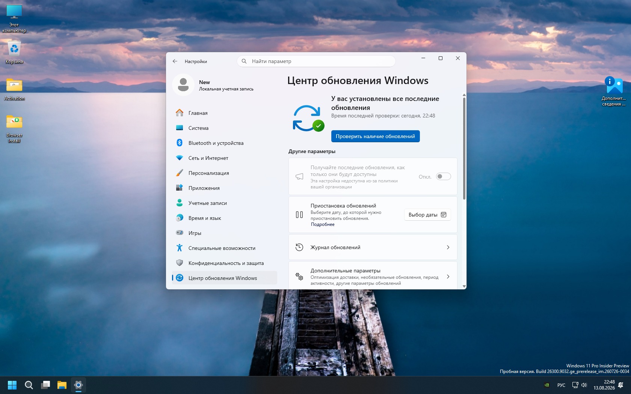Select the Этот компьютер desktop icon

point(14,19)
